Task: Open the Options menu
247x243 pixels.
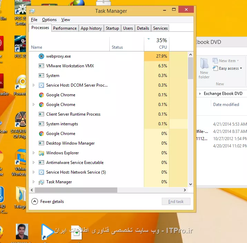Action: pos(49,20)
